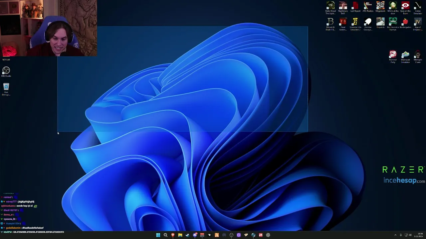This screenshot has height=239, width=426.
Task: Select the Streamer Life Simulator 2 icon
Action: 355,25
